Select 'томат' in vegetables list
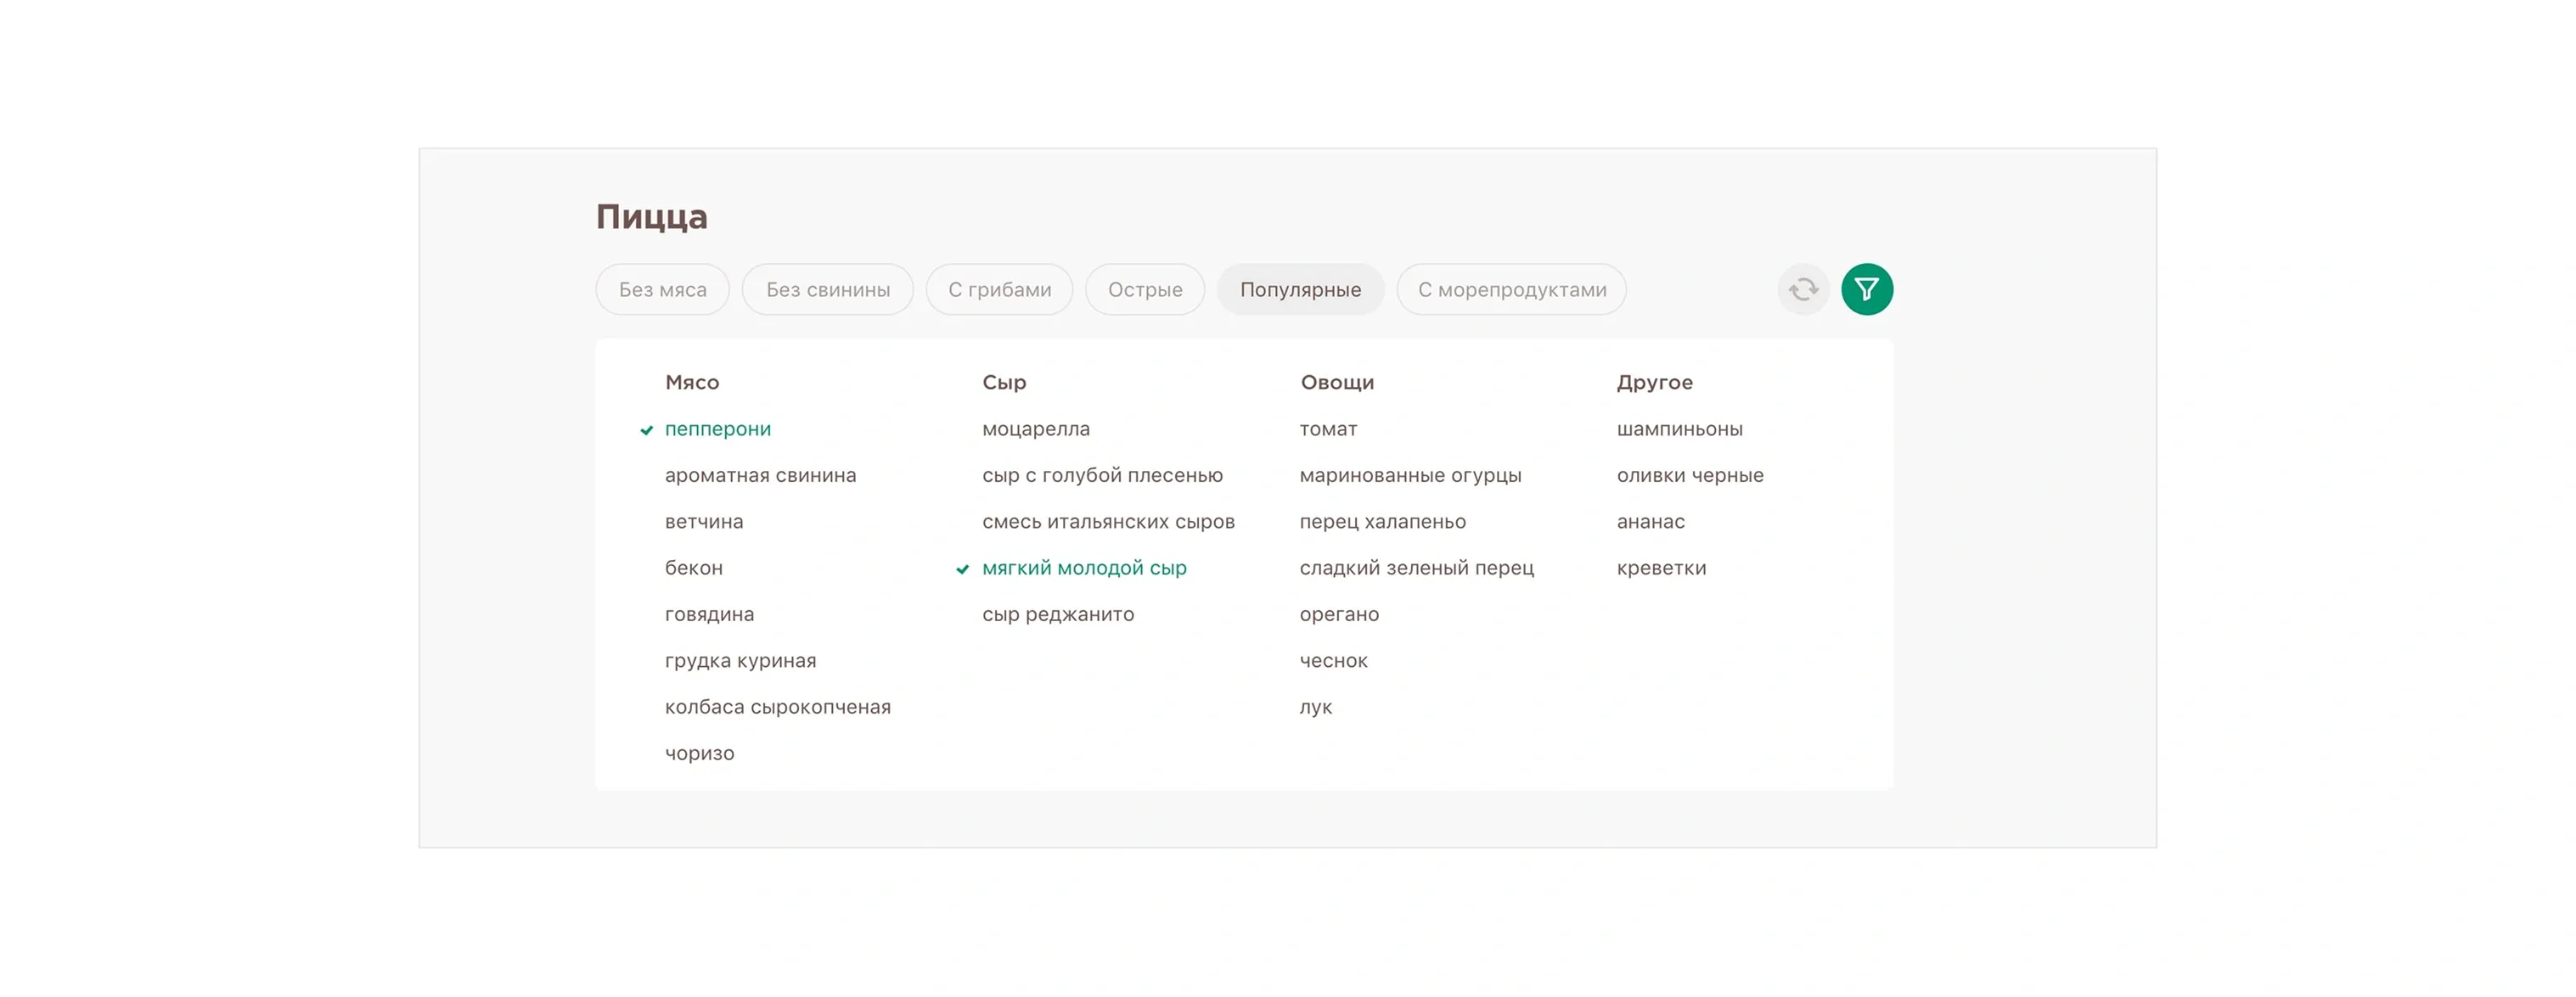 coord(1328,428)
